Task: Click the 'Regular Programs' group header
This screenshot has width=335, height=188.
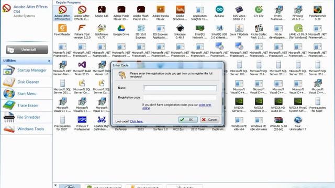Action: click(x=68, y=2)
